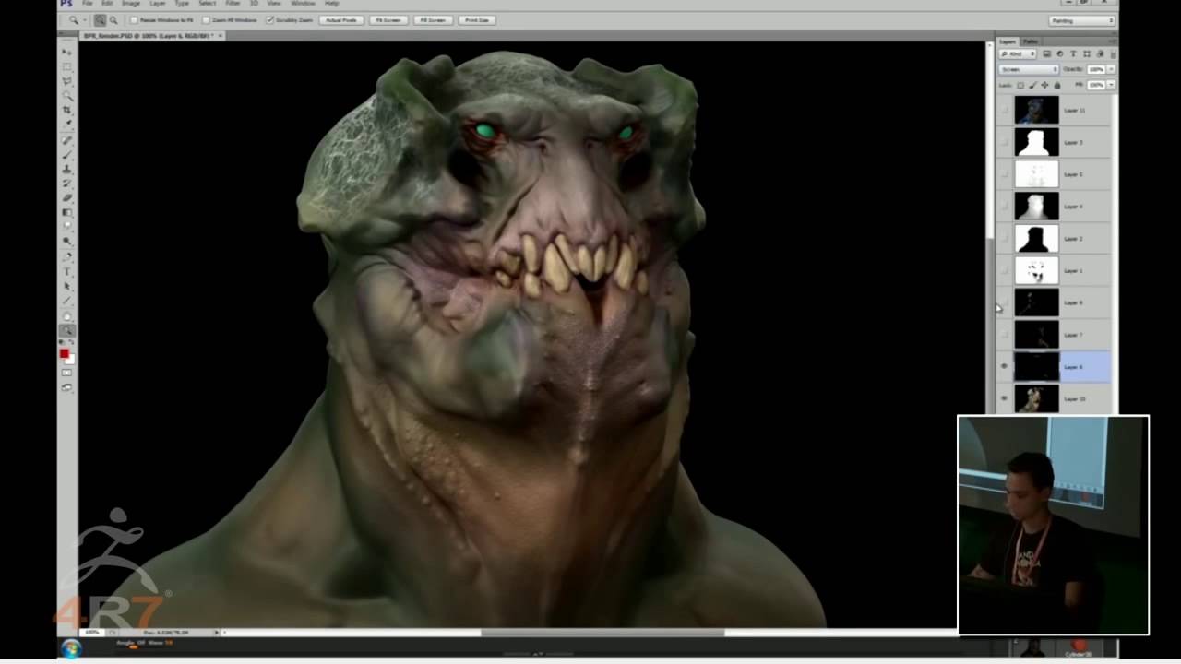Open the Filter menu
This screenshot has height=664, width=1181.
pyautogui.click(x=233, y=4)
